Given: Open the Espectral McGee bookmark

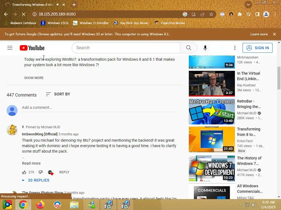Looking at the screenshot, I should click(x=170, y=23).
